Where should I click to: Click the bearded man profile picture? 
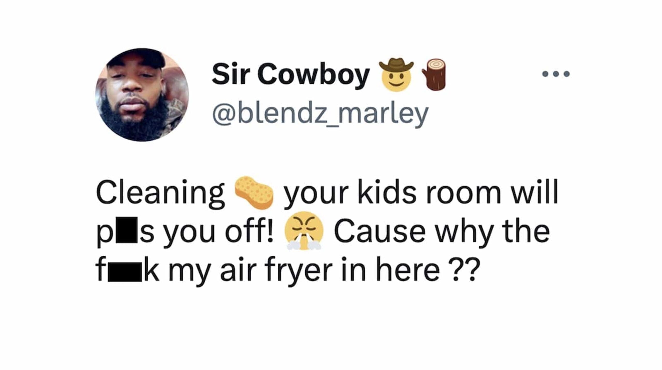pyautogui.click(x=142, y=95)
